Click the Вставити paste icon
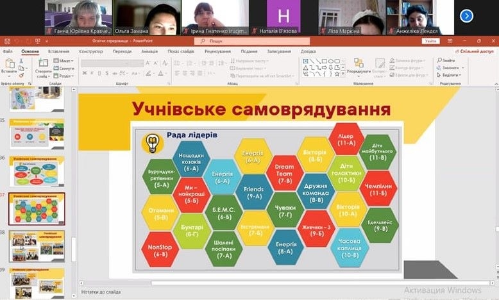This screenshot has height=300, width=499. point(10,64)
